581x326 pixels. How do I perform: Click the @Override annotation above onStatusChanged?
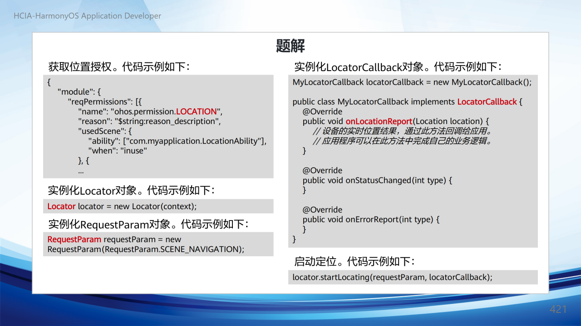(x=323, y=170)
